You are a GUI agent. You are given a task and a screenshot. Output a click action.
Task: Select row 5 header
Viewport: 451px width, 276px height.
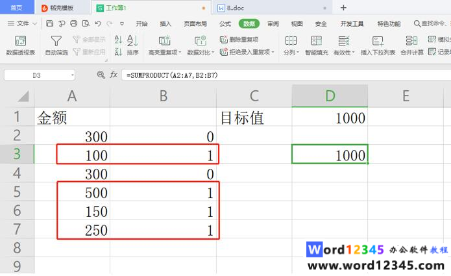17,192
